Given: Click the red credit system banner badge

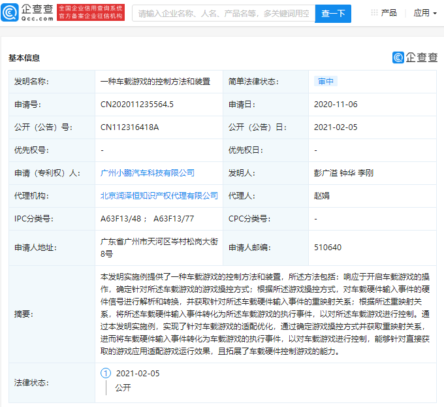Looking at the screenshot, I should (x=91, y=12).
